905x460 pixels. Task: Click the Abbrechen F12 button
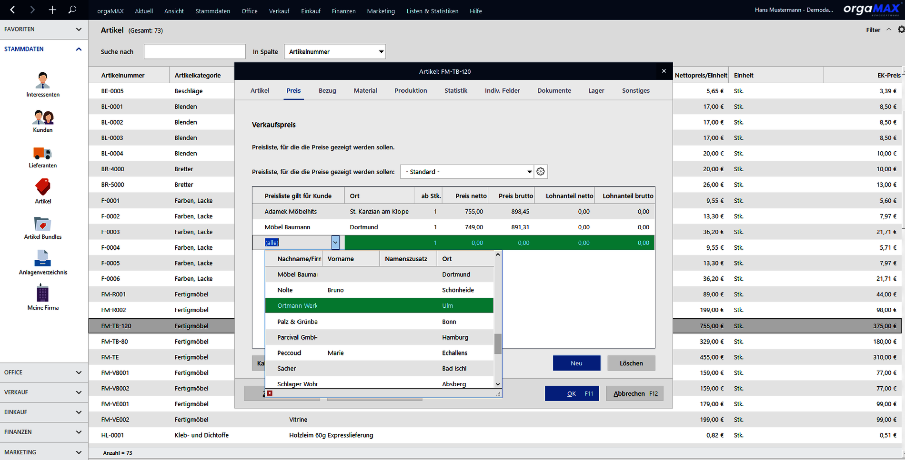pyautogui.click(x=635, y=393)
